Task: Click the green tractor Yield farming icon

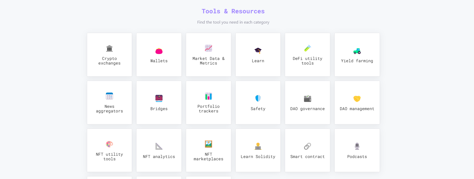Action: tap(357, 51)
